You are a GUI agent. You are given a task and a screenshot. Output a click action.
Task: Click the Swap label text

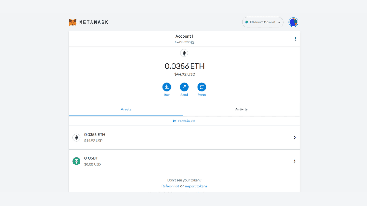pos(202,95)
